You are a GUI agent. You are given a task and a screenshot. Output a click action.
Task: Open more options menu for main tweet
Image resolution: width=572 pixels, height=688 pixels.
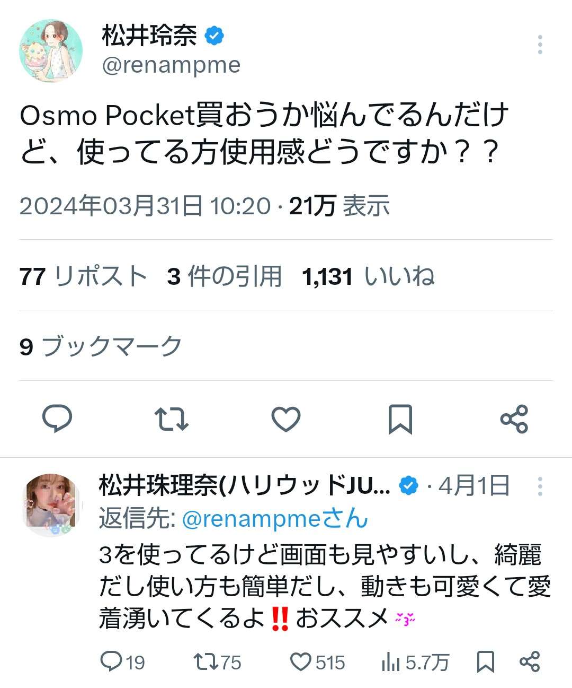click(x=540, y=45)
